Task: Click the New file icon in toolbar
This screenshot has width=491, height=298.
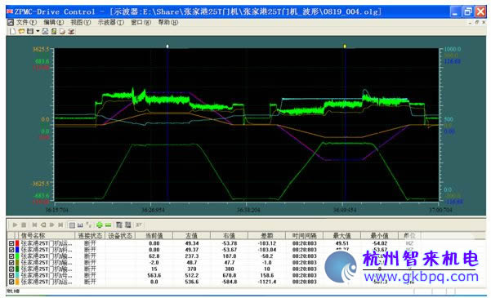Action: click(12, 31)
